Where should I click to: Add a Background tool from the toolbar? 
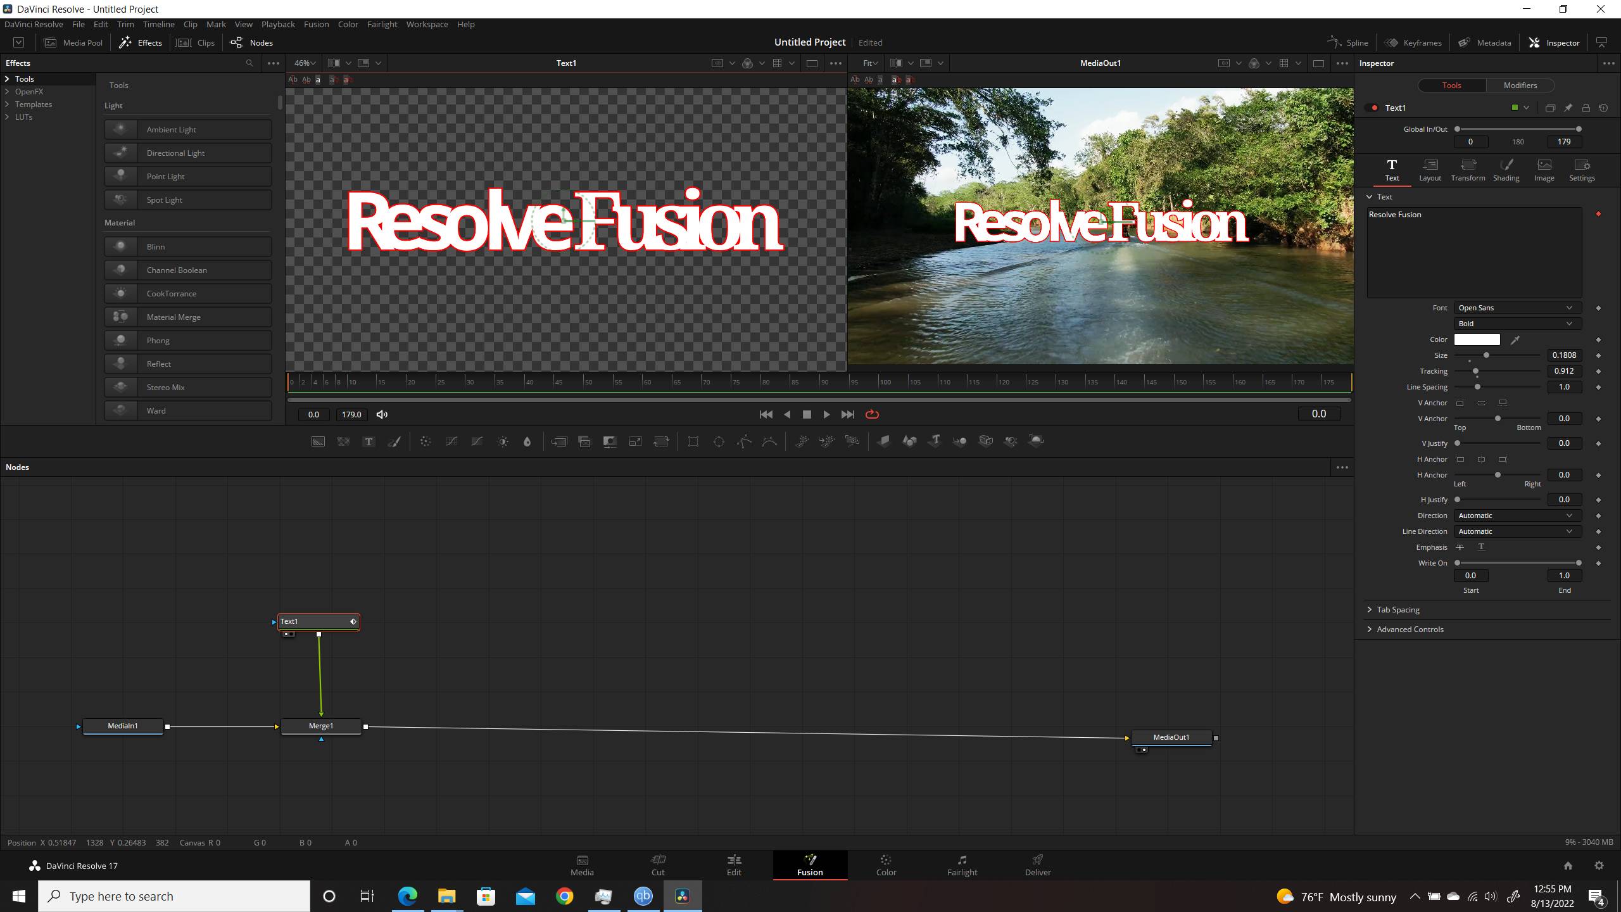coord(318,441)
